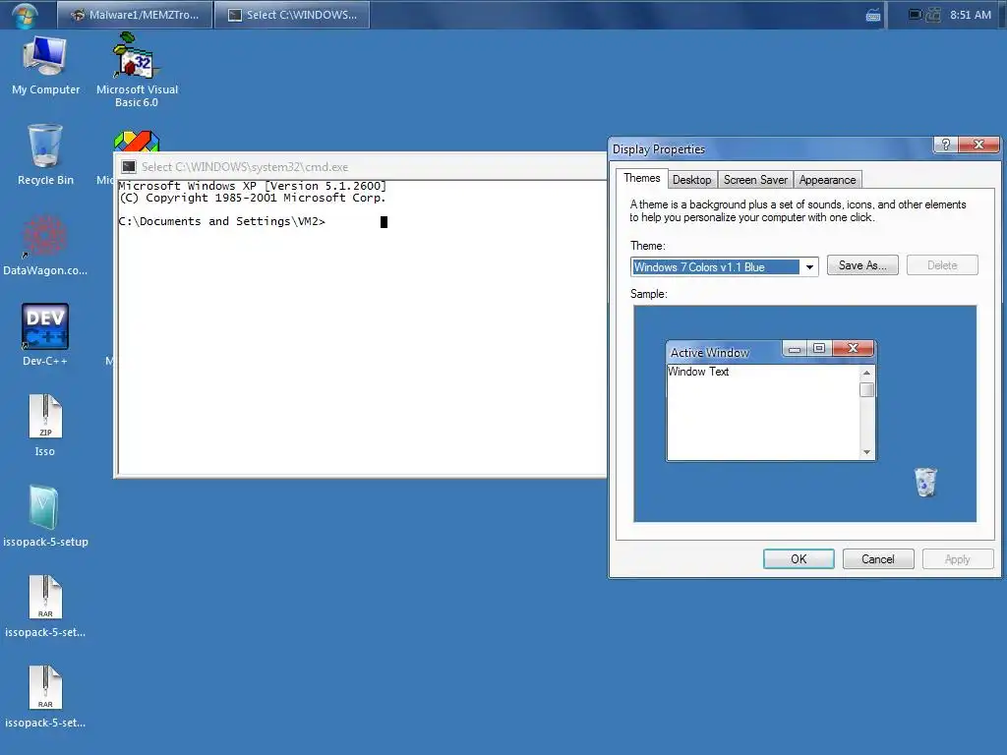Viewport: 1007px width, 755px height.
Task: Switch to the Desktop tab
Action: point(691,180)
